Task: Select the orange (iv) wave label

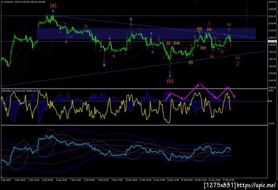Action: (x=203, y=48)
